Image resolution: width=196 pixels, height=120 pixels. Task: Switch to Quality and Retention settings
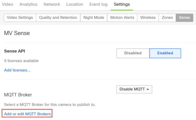pos(58,18)
